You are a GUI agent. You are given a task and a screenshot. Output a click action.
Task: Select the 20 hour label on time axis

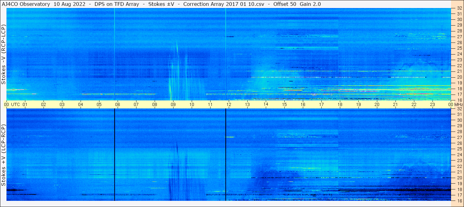coord(377,104)
